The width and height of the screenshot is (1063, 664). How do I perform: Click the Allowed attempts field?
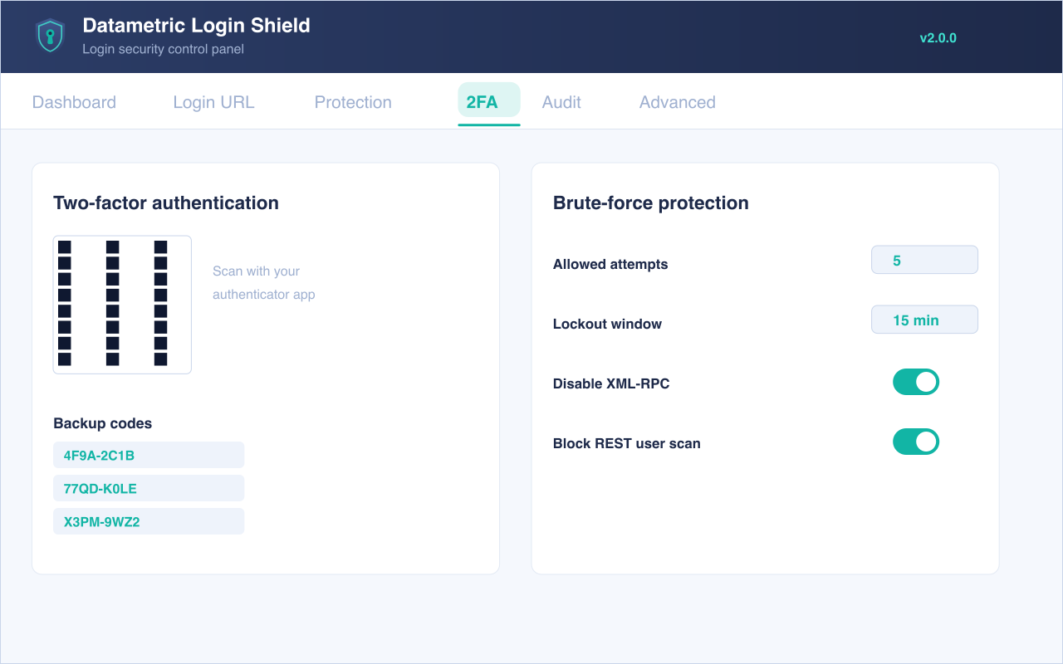pos(924,260)
